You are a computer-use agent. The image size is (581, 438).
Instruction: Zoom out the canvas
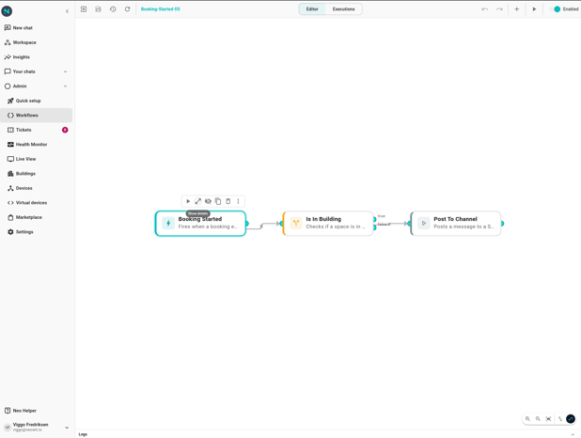[538, 418]
